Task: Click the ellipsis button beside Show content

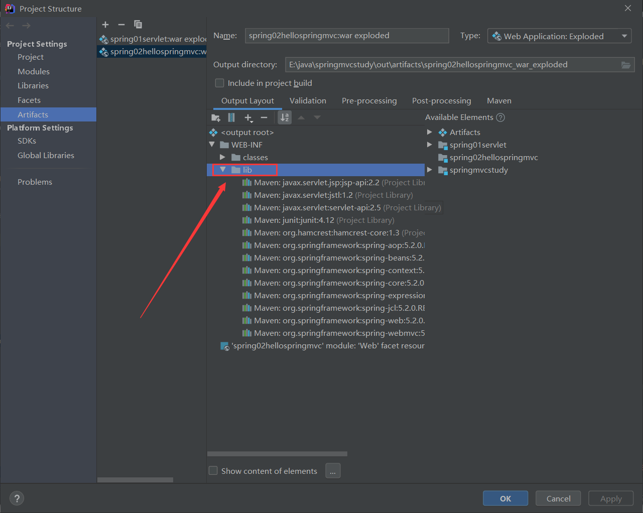Action: click(x=333, y=471)
